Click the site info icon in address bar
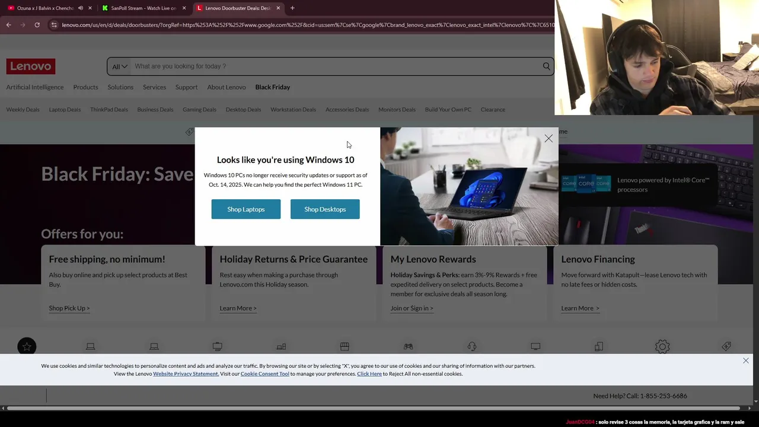 coord(54,25)
